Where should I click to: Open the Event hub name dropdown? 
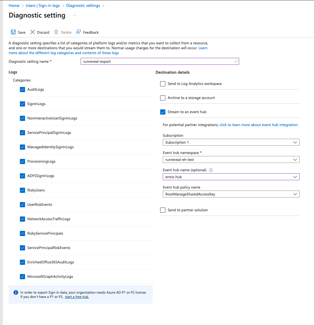pyautogui.click(x=231, y=177)
